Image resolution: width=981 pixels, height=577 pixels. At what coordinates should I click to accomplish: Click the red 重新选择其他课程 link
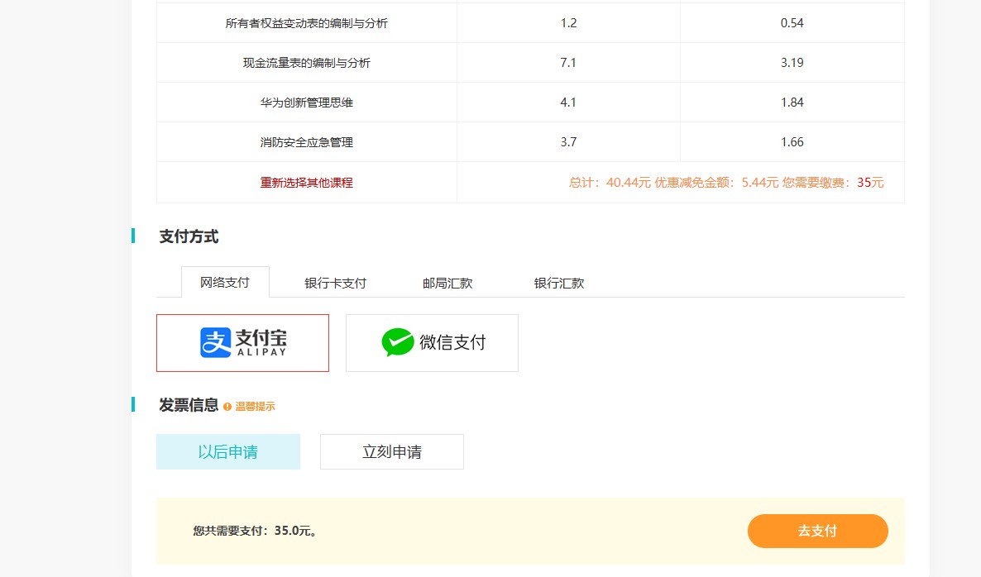306,183
